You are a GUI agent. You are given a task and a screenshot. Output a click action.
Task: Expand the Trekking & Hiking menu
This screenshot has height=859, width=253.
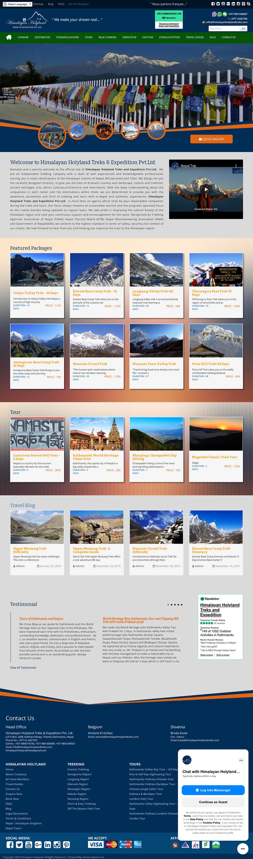(68, 37)
